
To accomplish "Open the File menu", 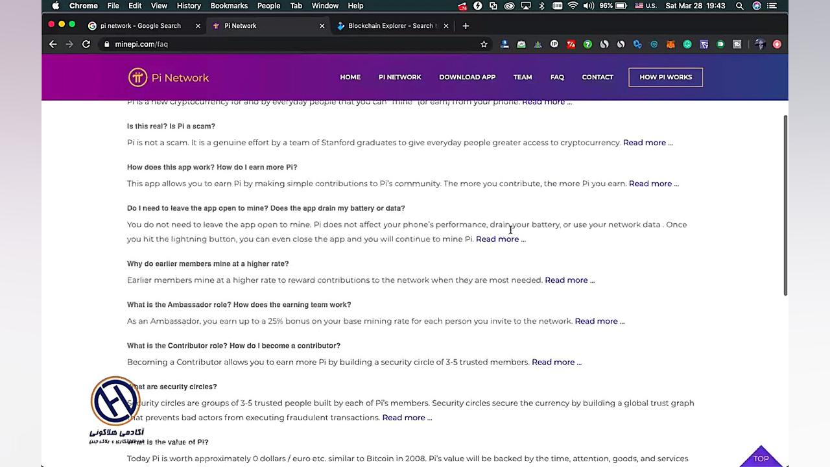I will [x=113, y=6].
